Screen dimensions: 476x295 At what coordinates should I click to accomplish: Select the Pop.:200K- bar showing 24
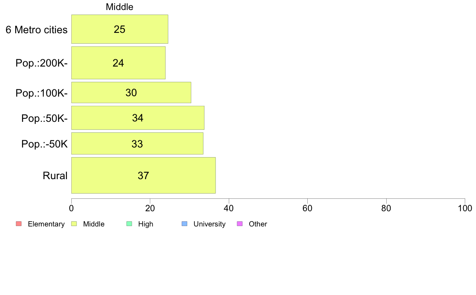point(118,63)
